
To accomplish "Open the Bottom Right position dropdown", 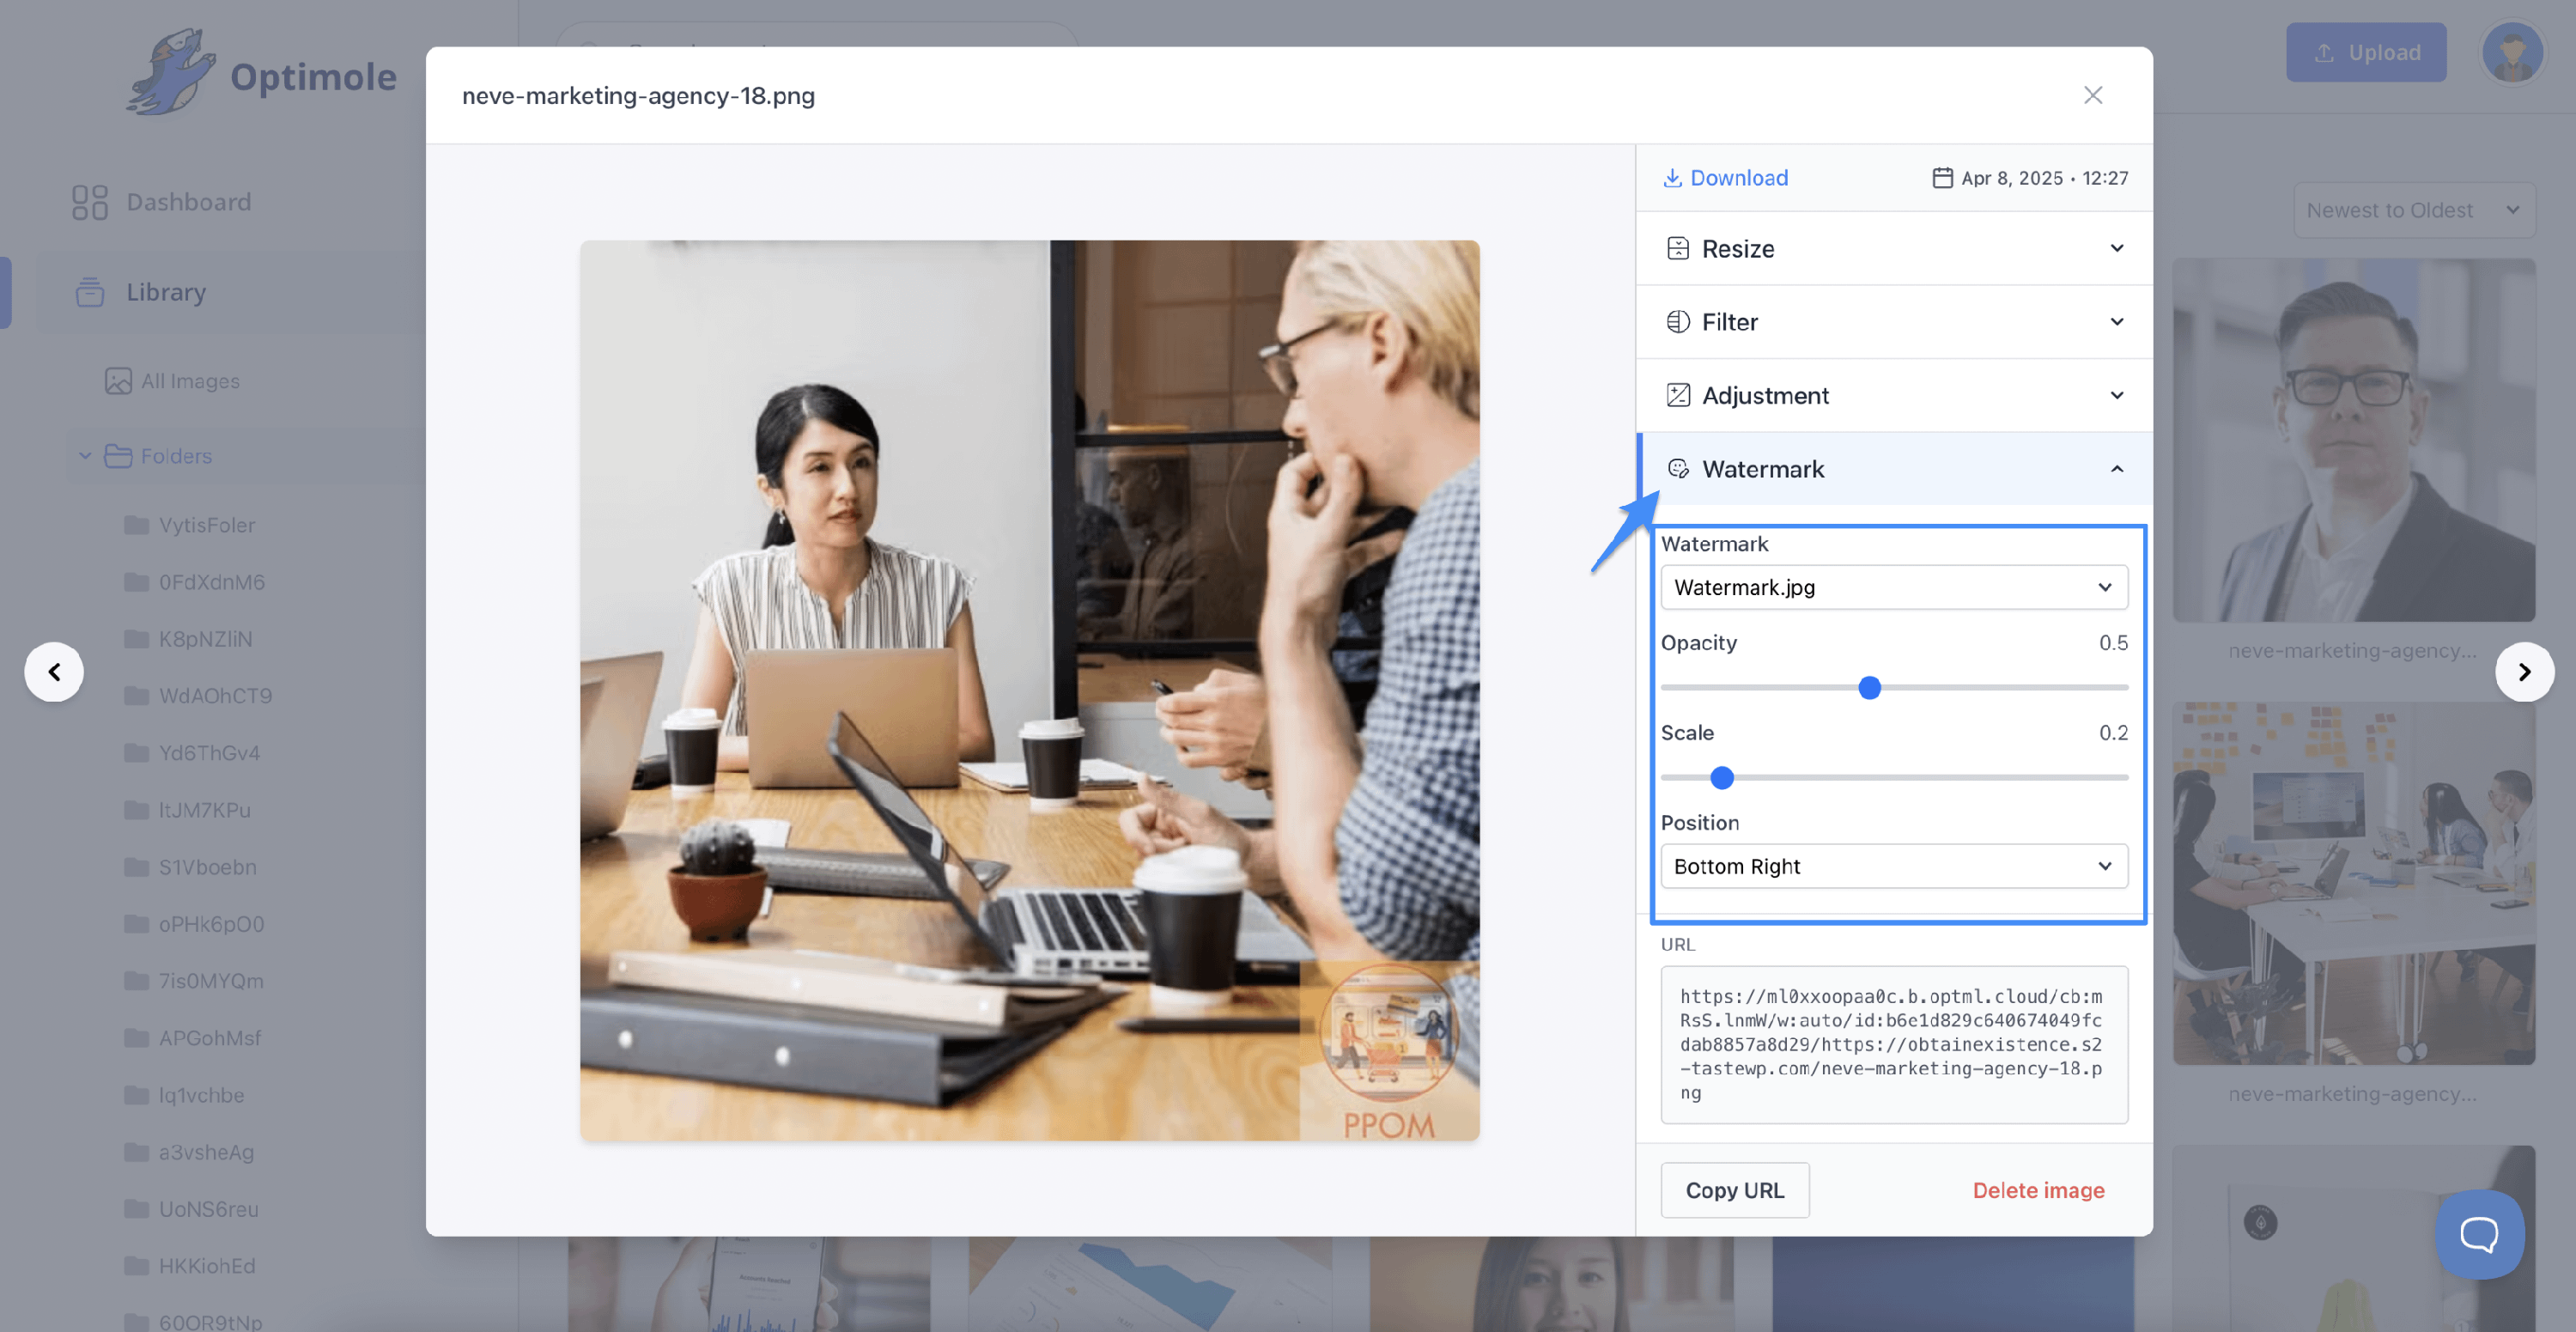I will [1893, 867].
